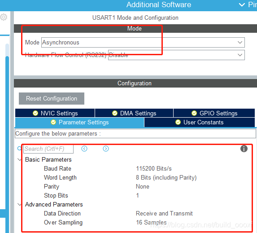
Task: Select the Parity value None
Action: pyautogui.click(x=143, y=187)
